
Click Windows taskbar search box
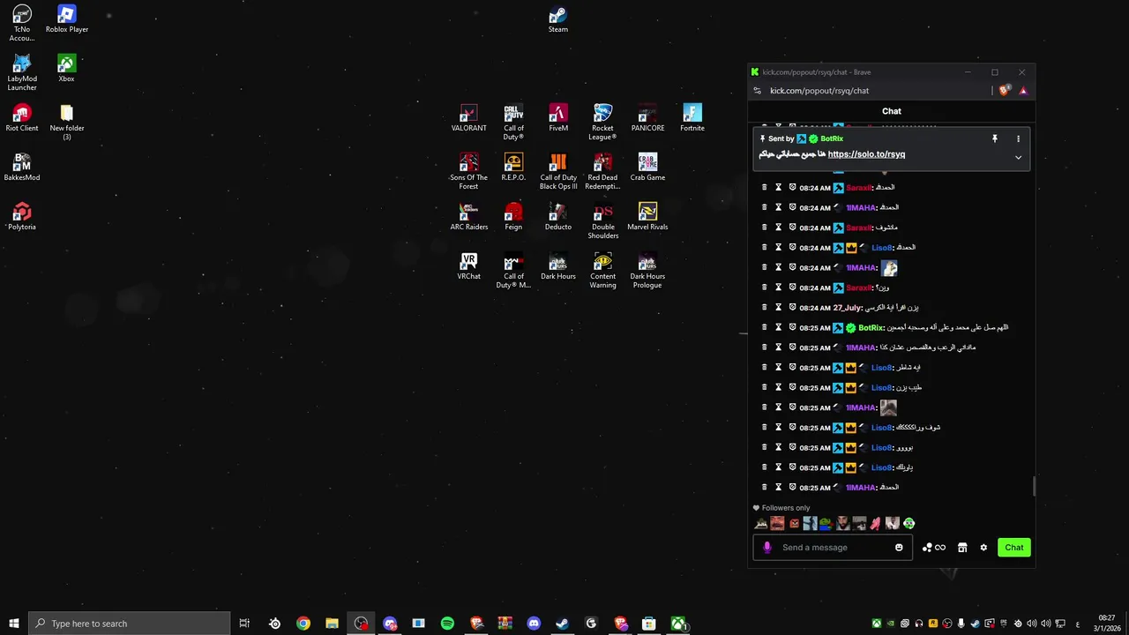(x=130, y=624)
